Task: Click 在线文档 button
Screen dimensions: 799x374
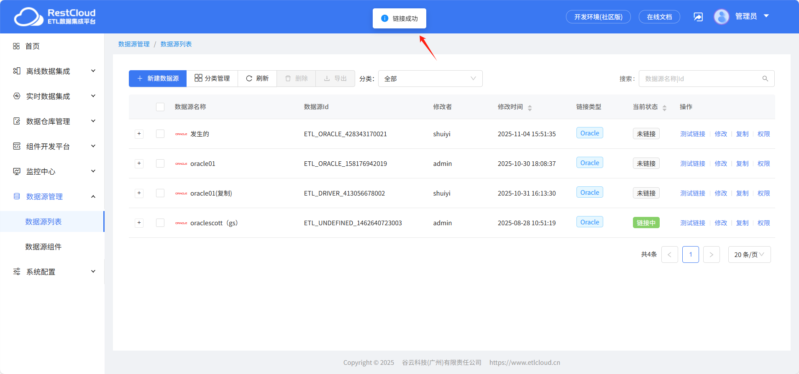Action: [659, 17]
